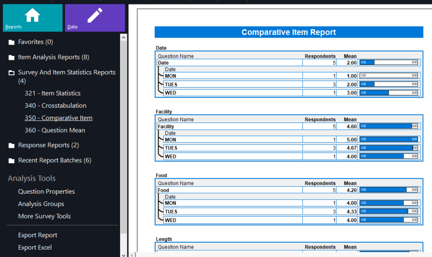Open Question Properties tool
The image size is (432, 257).
46,192
